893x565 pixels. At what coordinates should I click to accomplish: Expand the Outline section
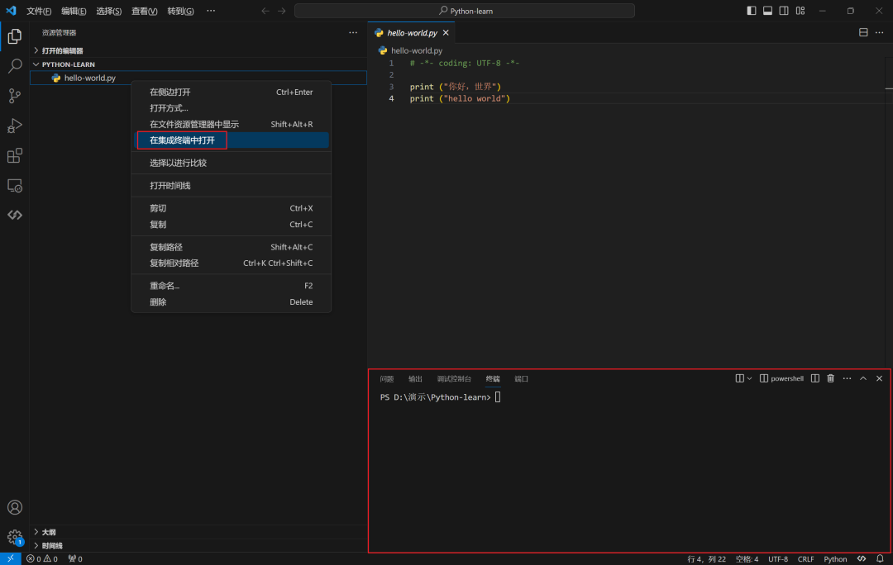pos(198,532)
